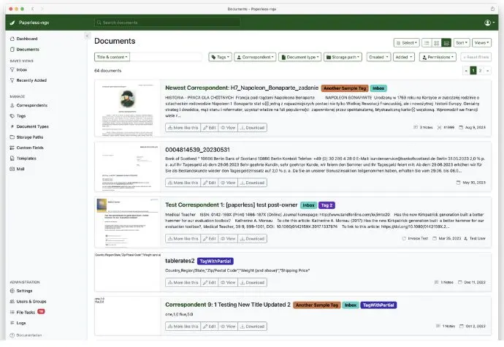Go to Correspondents management

tap(28, 105)
